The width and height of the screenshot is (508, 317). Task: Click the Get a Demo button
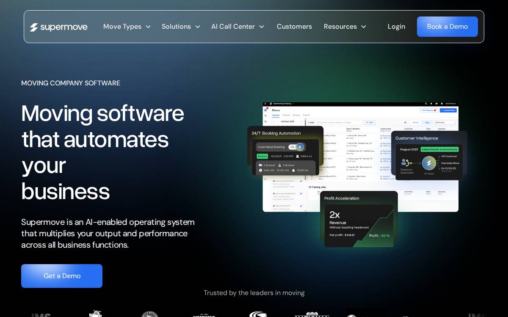(x=62, y=276)
